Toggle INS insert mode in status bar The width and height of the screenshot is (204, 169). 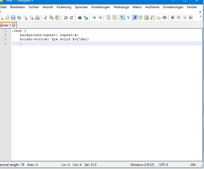tap(193, 165)
